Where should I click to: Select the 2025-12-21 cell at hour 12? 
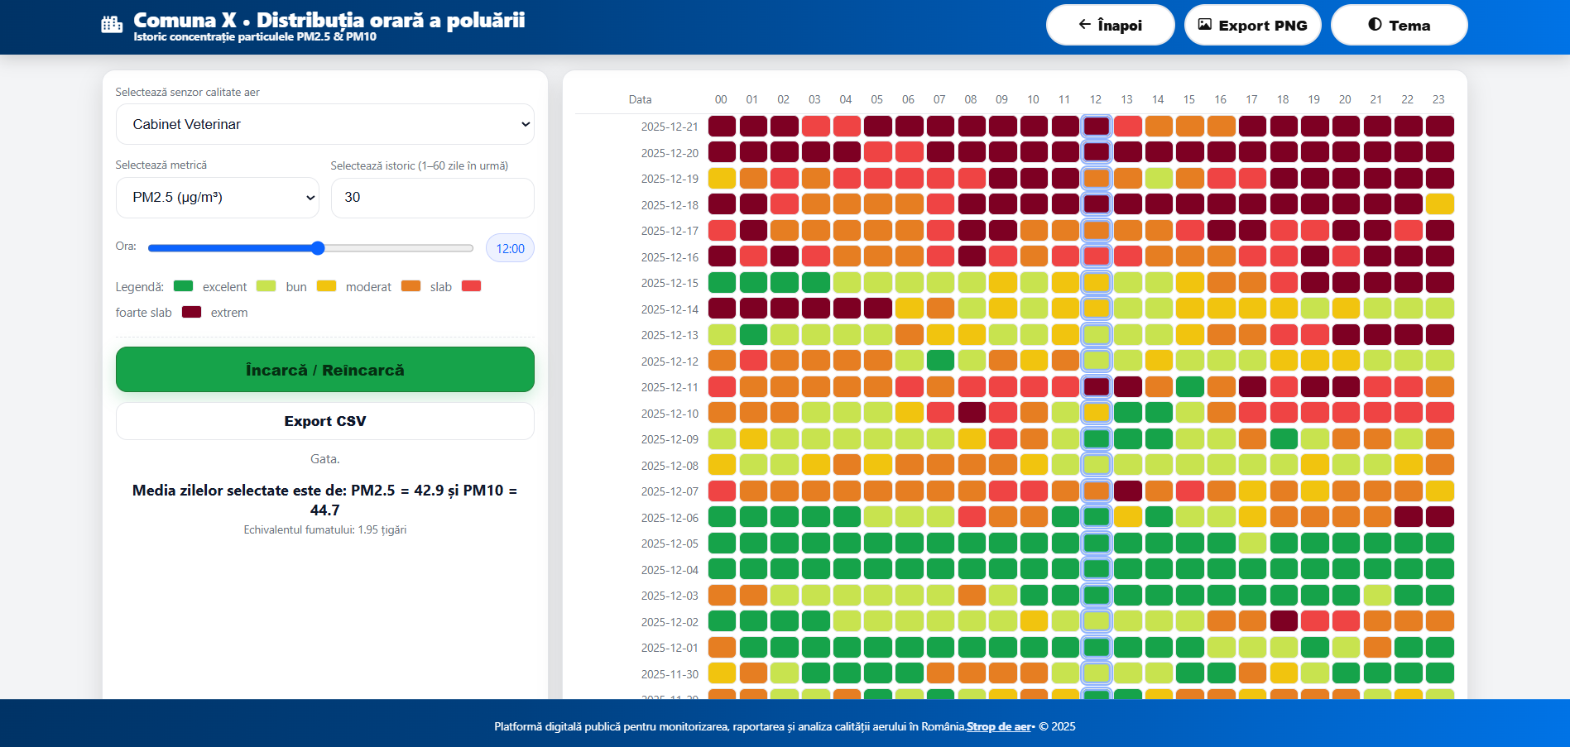(1096, 127)
